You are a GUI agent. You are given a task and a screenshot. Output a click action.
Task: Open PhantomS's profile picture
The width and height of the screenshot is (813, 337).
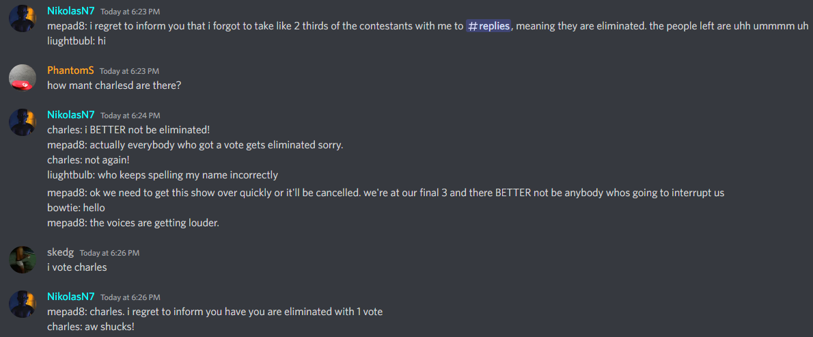tap(23, 77)
